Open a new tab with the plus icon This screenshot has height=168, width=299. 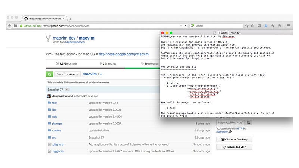71,19
